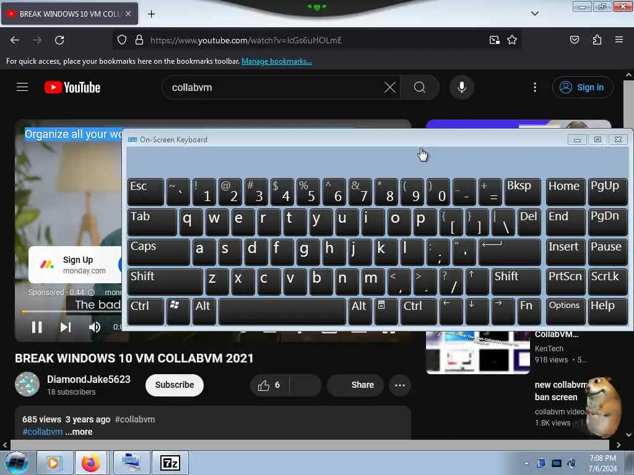The width and height of the screenshot is (634, 475).
Task: Open YouTube guide hamburger menu
Action: click(22, 87)
